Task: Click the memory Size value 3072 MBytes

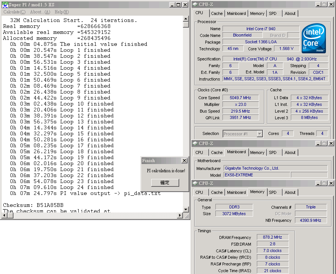Action: tap(234, 214)
